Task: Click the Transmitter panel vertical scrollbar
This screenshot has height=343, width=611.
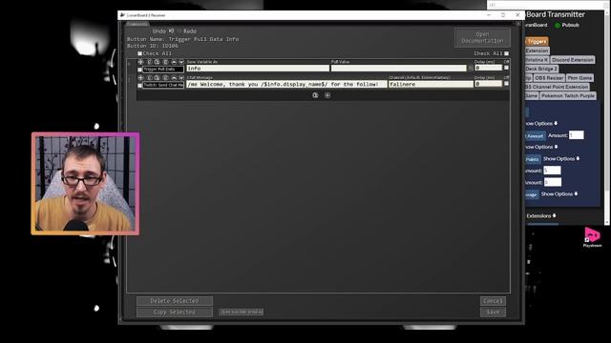Action: tap(607, 116)
